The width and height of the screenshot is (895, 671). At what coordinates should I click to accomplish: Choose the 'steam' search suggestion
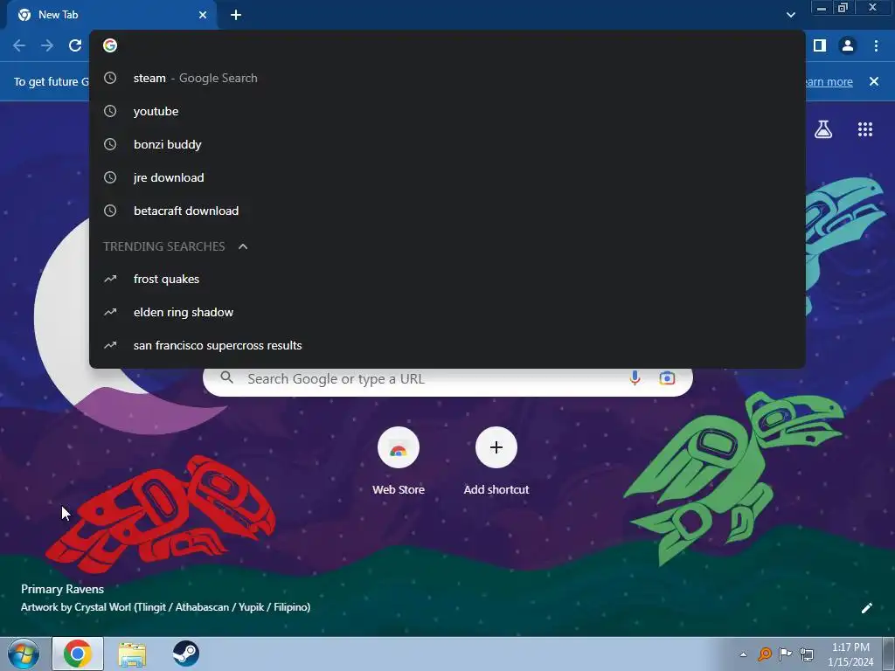point(447,78)
